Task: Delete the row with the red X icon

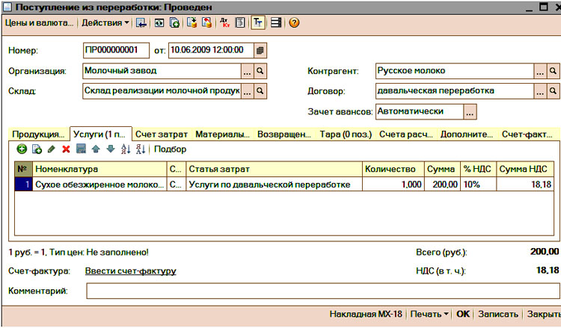Action: pyautogui.click(x=66, y=149)
